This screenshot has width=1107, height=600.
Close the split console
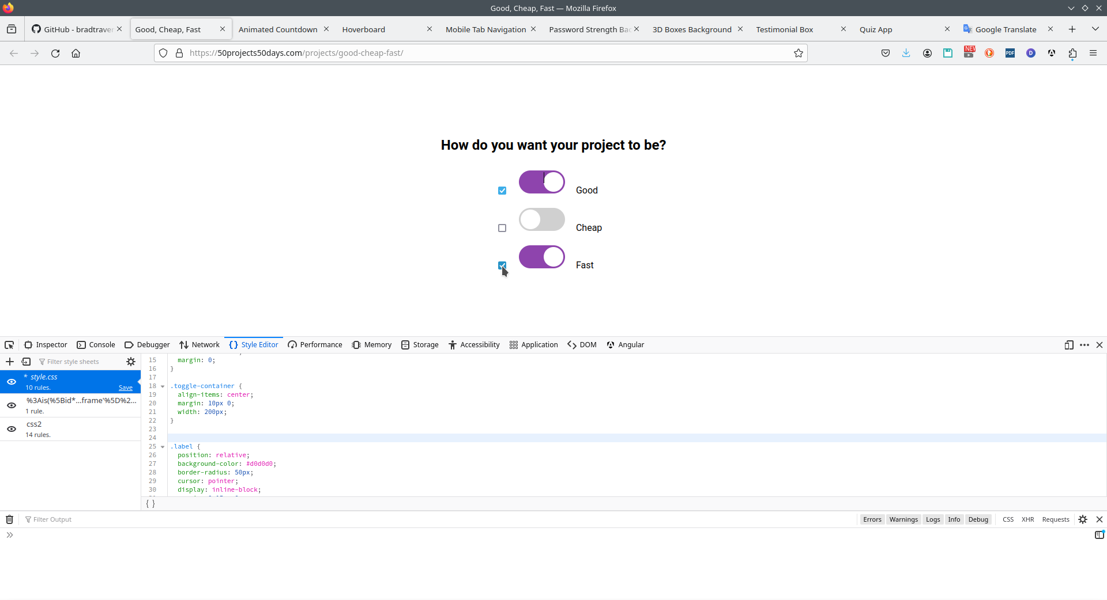click(x=1100, y=519)
